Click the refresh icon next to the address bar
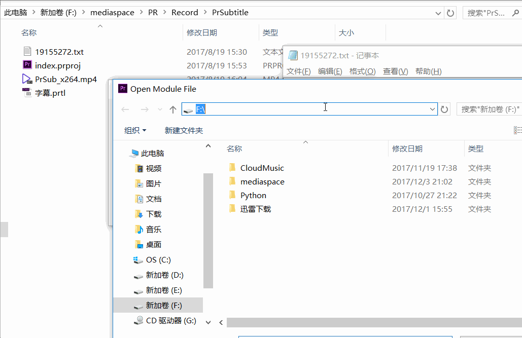Image resolution: width=522 pixels, height=338 pixels. pos(444,109)
